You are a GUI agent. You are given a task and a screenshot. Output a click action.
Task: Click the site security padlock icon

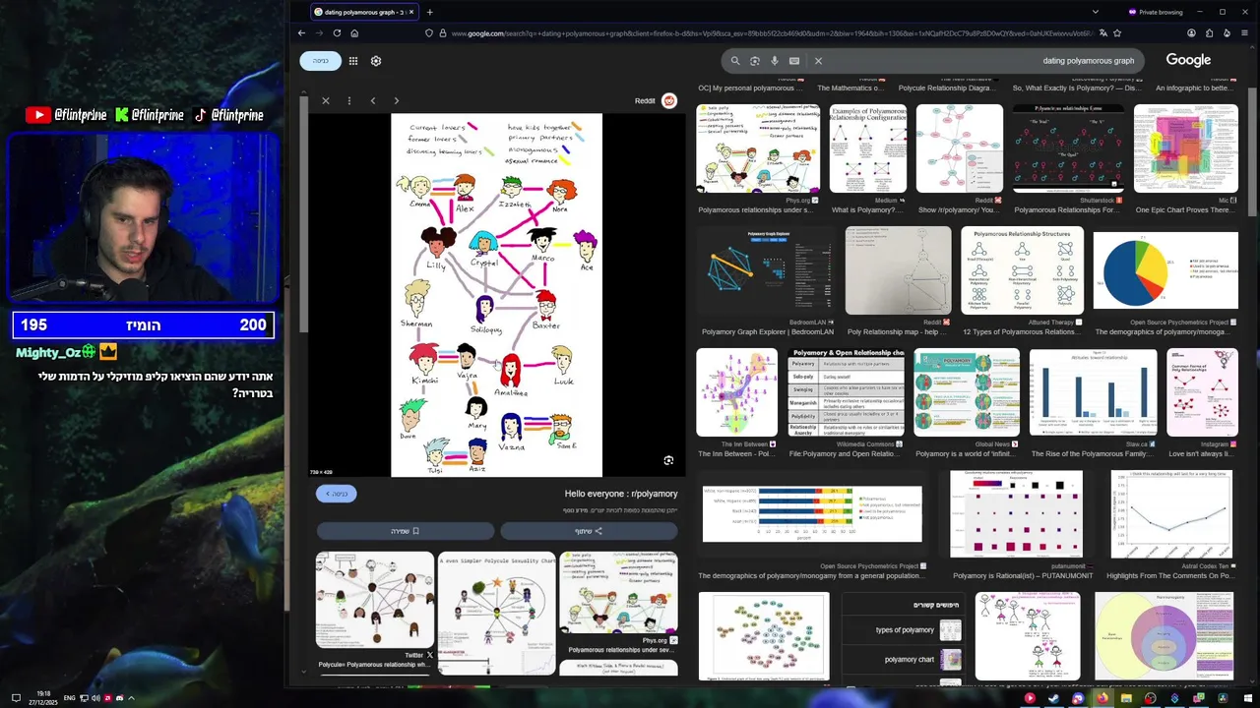click(x=442, y=32)
